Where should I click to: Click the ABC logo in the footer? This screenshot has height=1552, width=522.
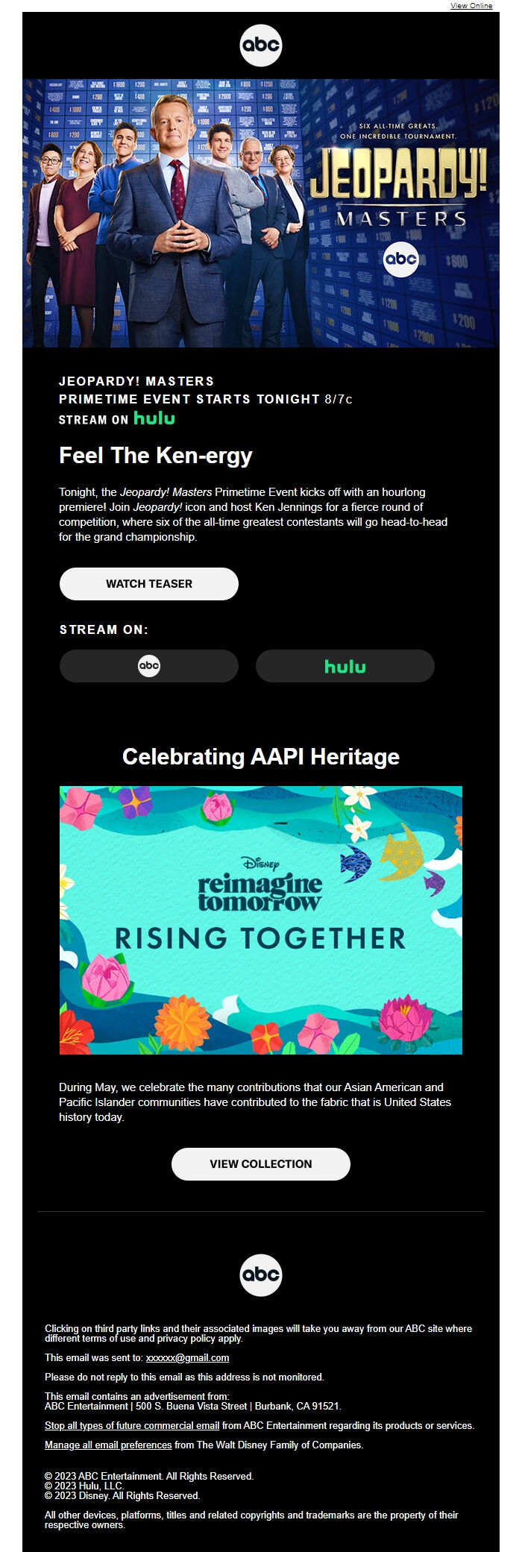click(261, 1275)
